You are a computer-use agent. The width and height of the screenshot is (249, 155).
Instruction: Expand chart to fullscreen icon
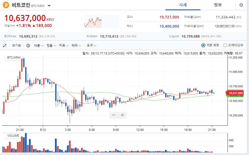tap(5, 46)
